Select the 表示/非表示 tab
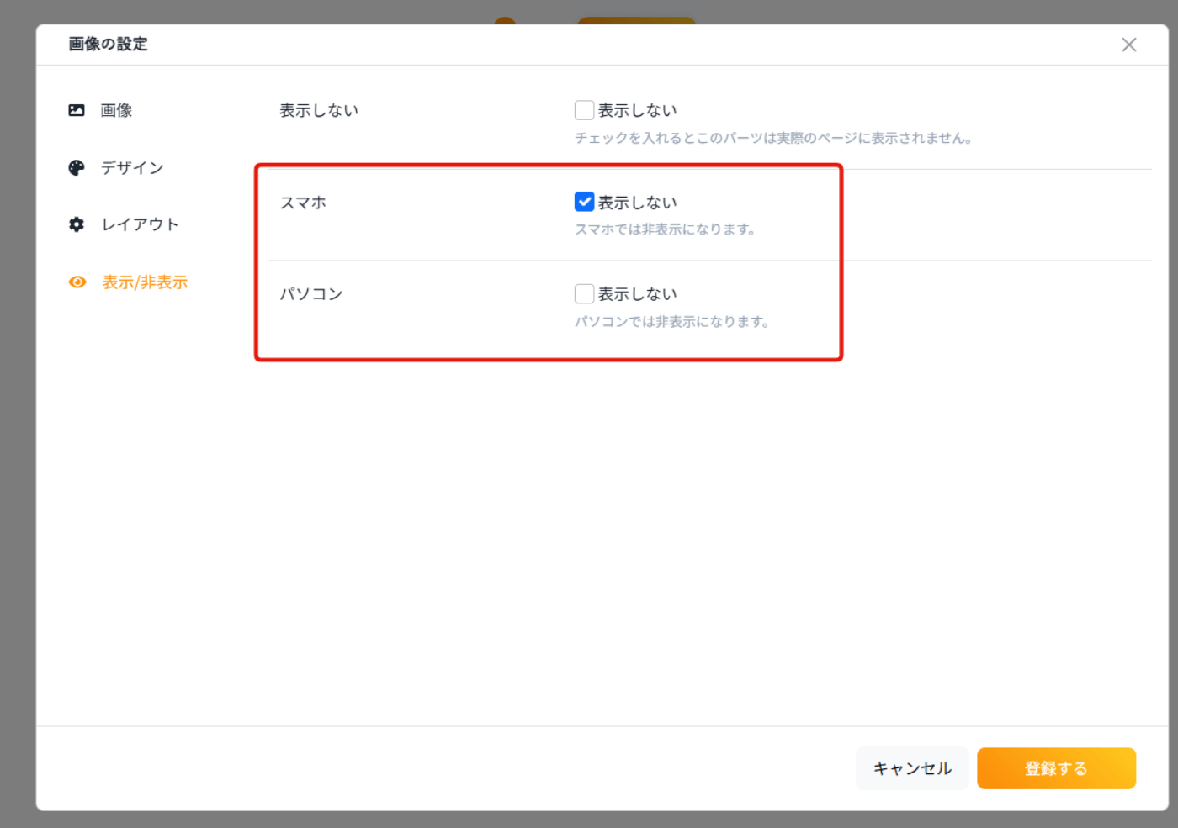The height and width of the screenshot is (828, 1178). coord(145,282)
